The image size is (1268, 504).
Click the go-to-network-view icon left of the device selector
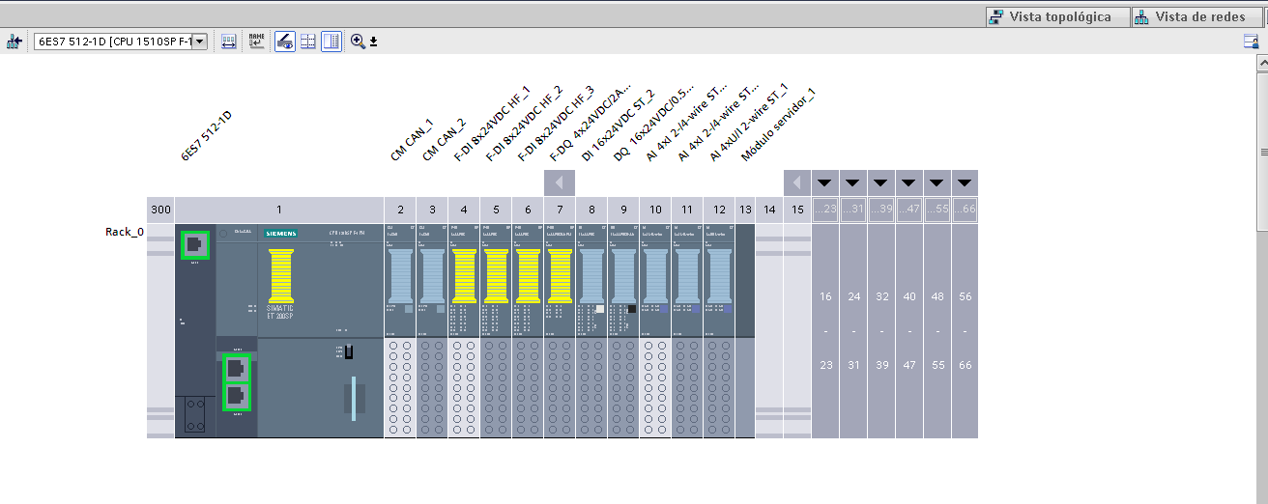(14, 42)
